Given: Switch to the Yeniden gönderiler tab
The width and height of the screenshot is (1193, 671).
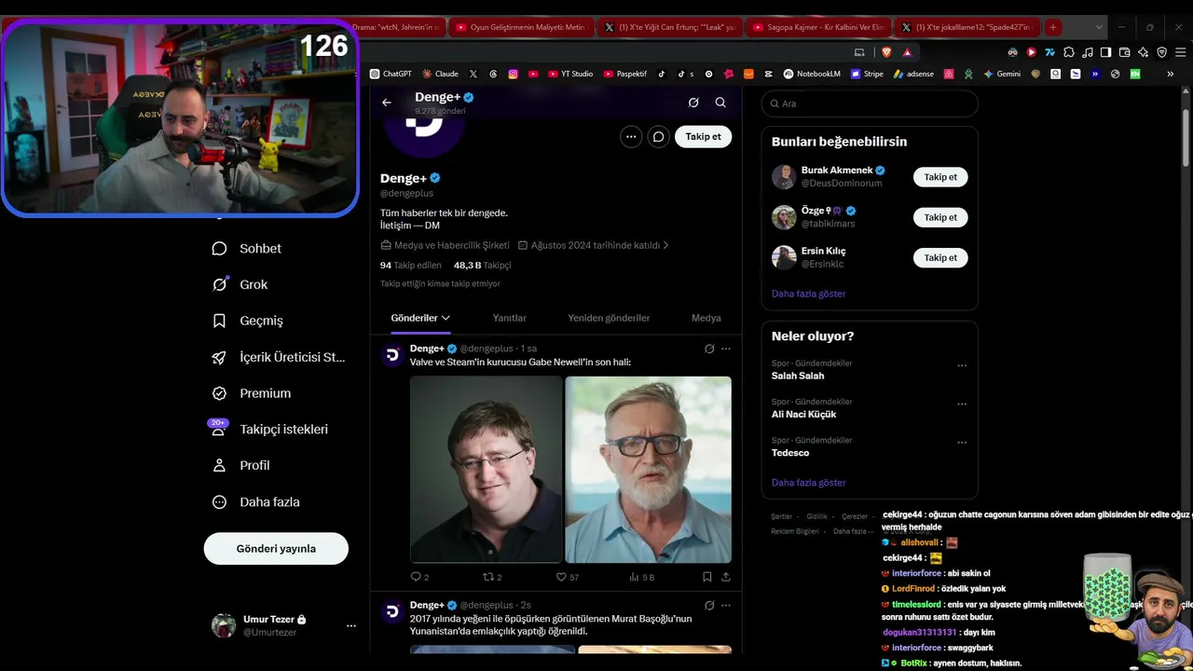Looking at the screenshot, I should pyautogui.click(x=609, y=318).
